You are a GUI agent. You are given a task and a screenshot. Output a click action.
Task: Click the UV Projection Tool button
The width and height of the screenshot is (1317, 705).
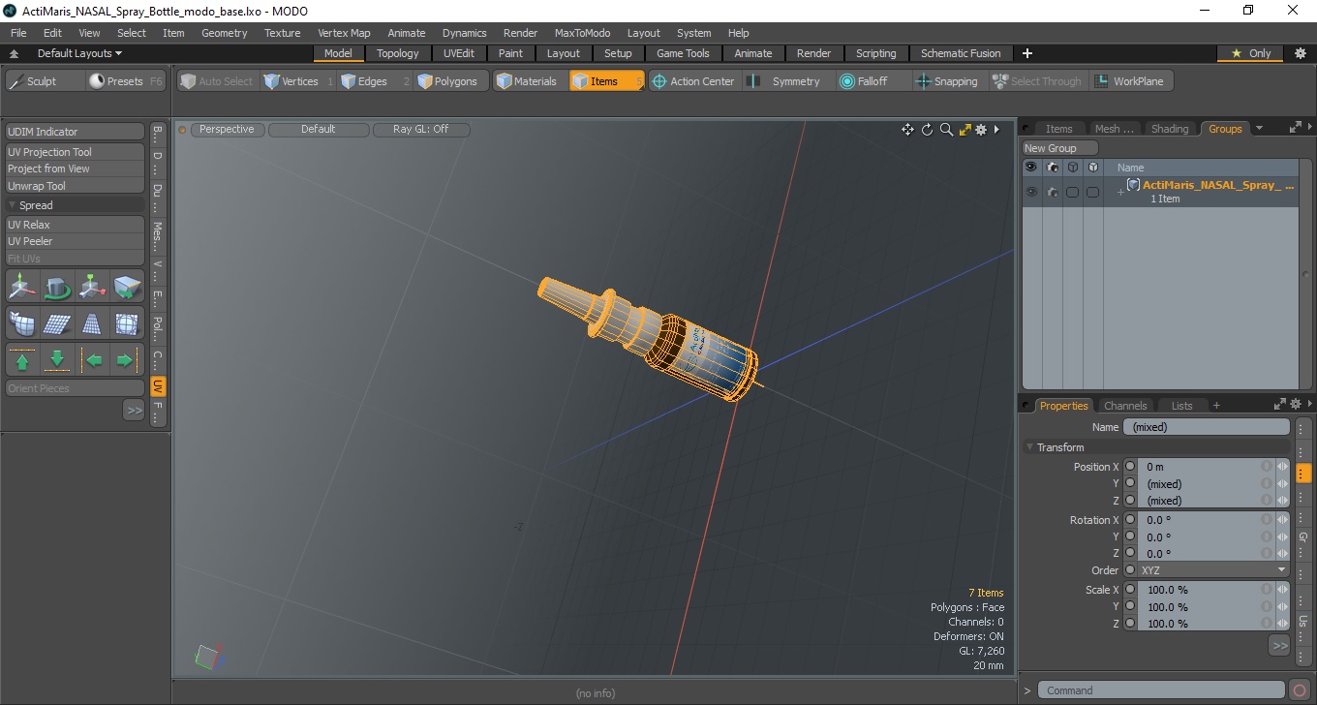(75, 152)
